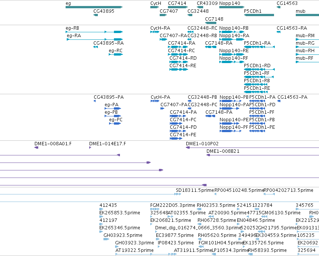Click transcript CG43895-RA
Viewport: 319px width, 256px height.
pyautogui.click(x=96, y=47)
